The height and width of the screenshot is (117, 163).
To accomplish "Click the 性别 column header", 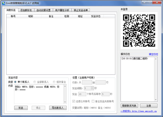I will point(67,16).
